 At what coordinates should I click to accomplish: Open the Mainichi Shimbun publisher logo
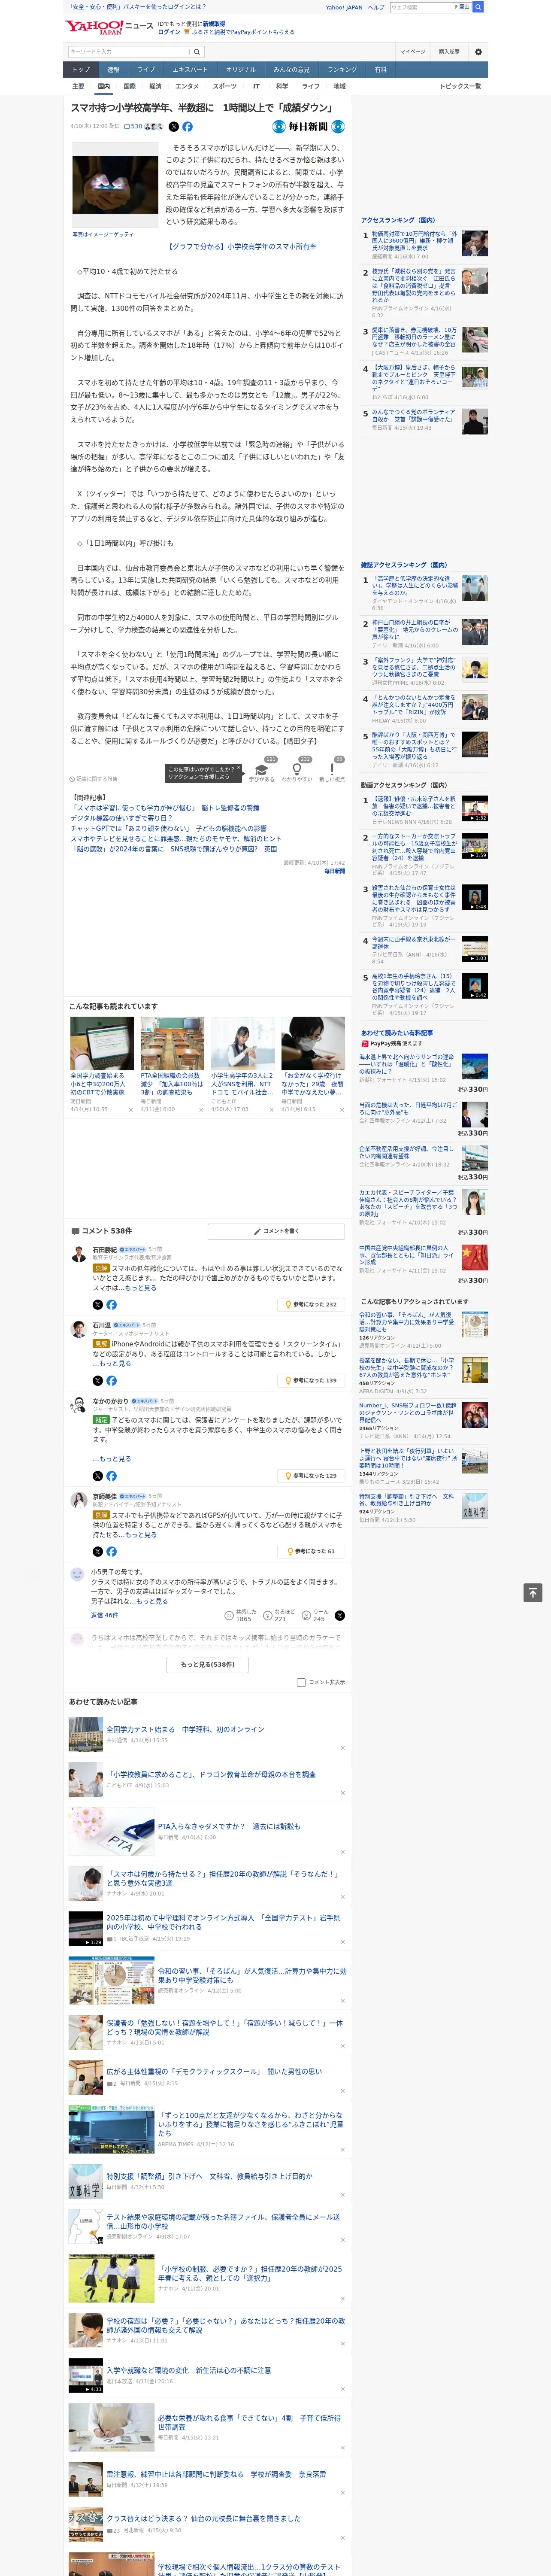tap(309, 127)
